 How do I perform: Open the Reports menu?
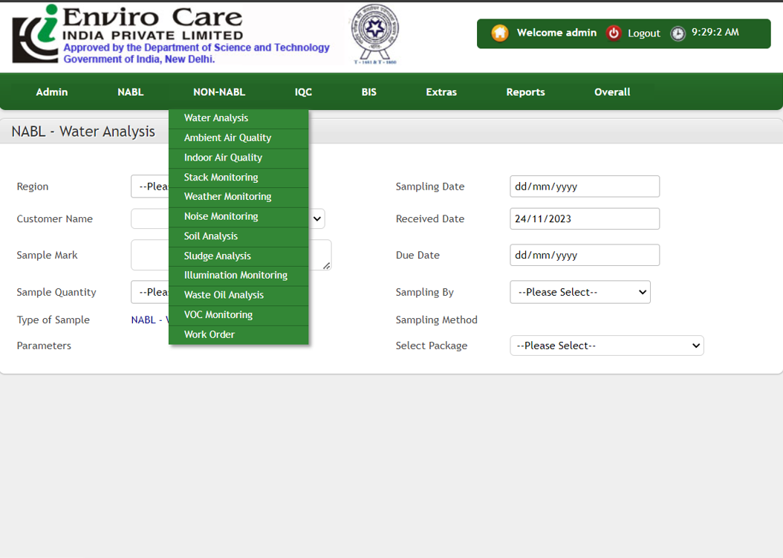click(525, 92)
